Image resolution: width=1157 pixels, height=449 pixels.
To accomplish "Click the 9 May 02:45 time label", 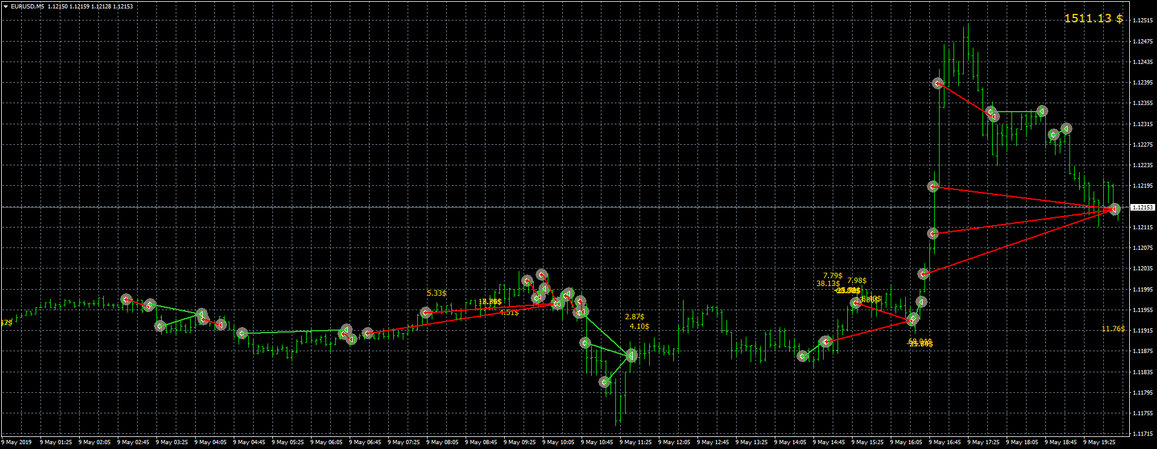I will tap(133, 442).
